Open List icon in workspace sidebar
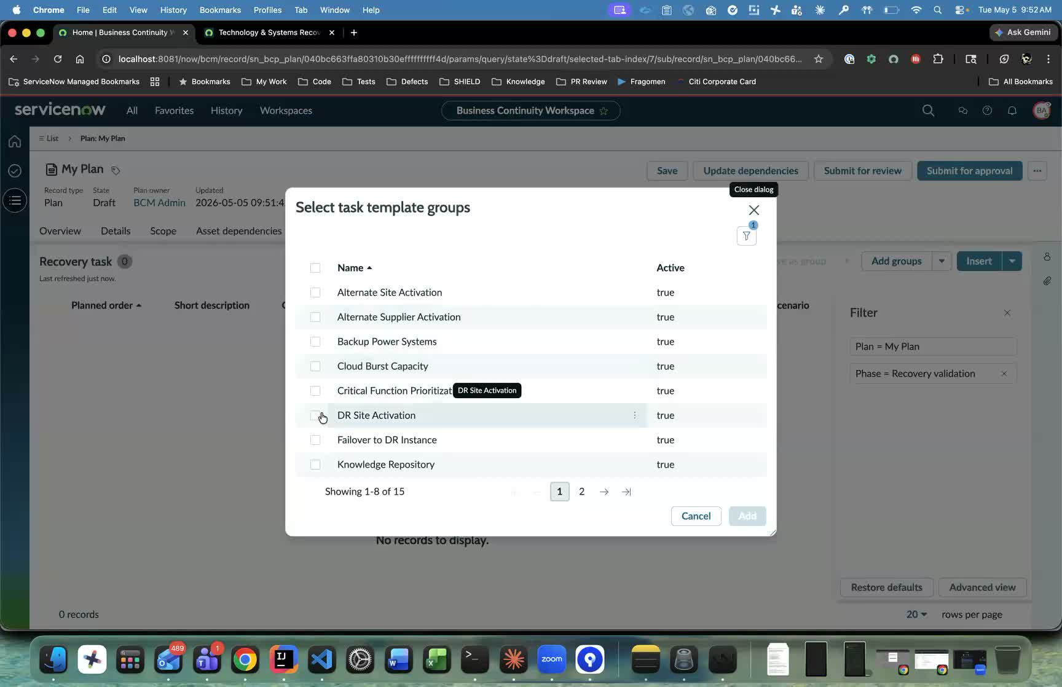This screenshot has height=687, width=1062. click(x=15, y=200)
